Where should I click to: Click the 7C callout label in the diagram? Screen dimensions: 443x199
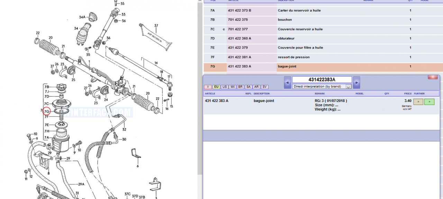[47, 104]
